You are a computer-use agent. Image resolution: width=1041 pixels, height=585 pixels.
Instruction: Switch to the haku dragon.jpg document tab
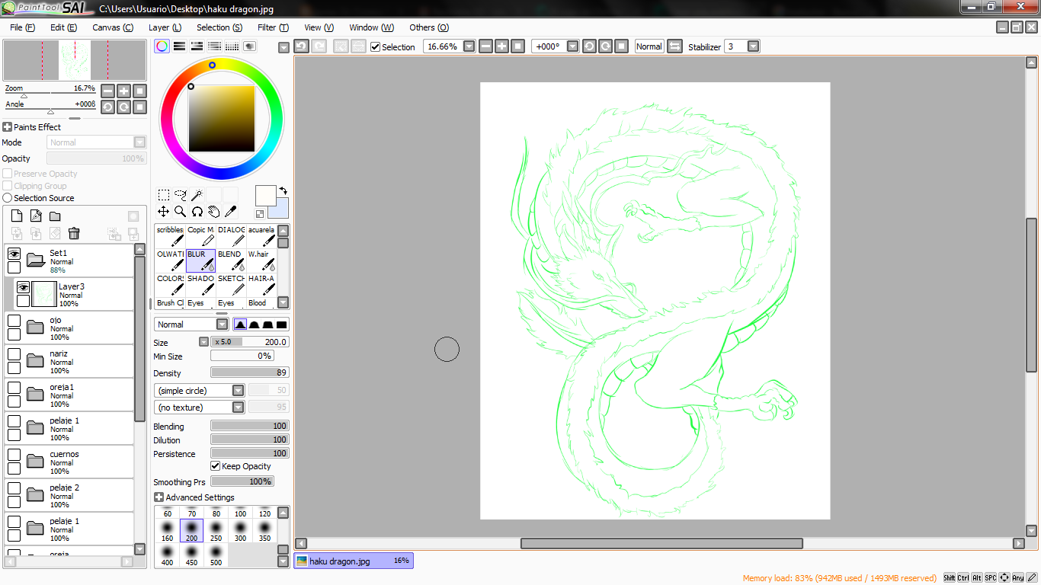[x=354, y=561]
